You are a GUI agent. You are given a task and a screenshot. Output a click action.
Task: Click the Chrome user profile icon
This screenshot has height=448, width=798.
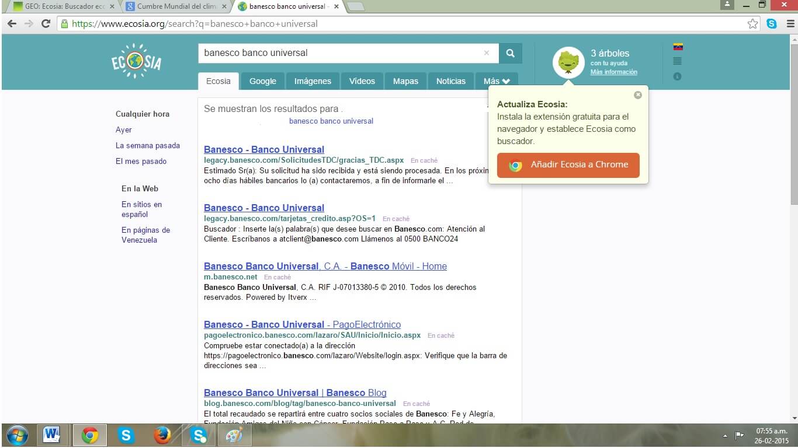[727, 5]
